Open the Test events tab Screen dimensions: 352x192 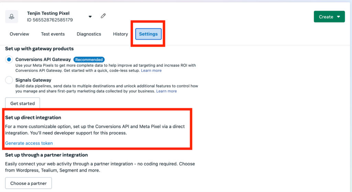pyautogui.click(x=53, y=34)
